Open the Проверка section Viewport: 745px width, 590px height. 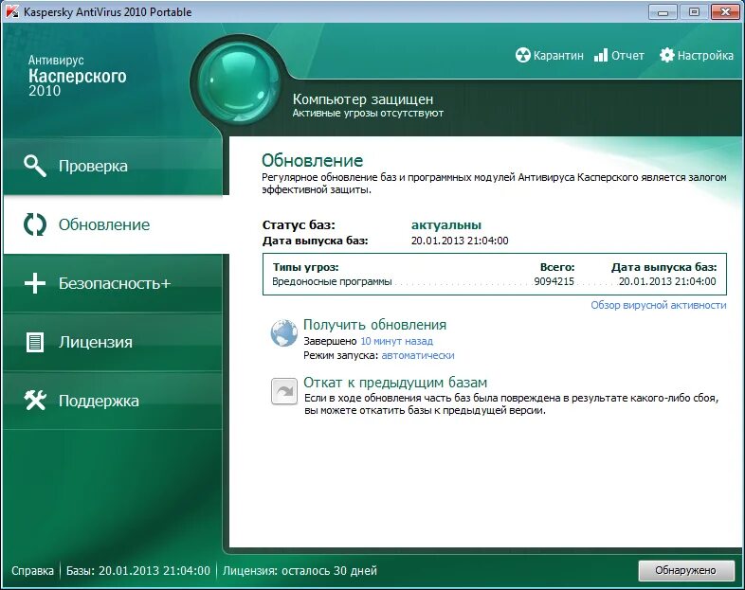click(113, 166)
